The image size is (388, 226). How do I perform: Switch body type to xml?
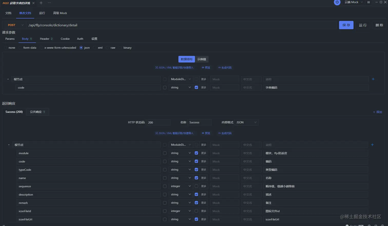(94, 48)
